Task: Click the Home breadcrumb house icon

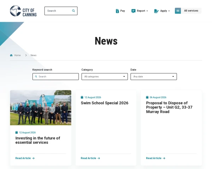Action: coord(11,55)
